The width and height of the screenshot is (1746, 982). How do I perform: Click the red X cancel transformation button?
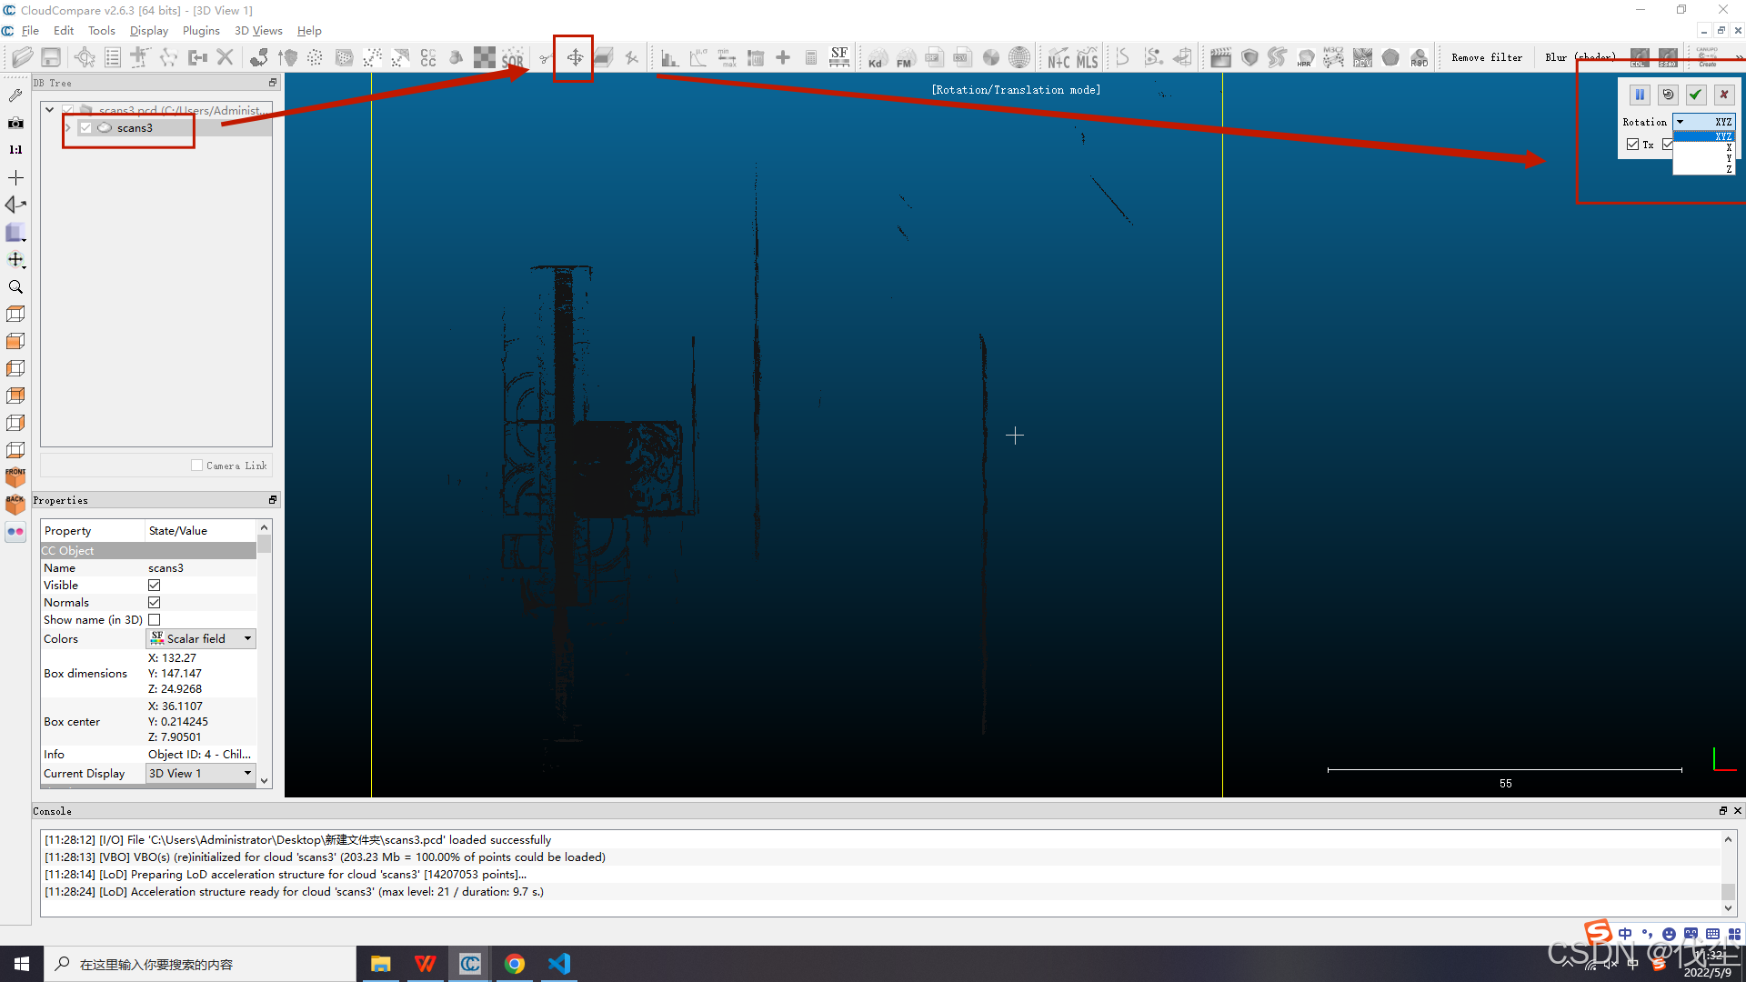(1723, 95)
